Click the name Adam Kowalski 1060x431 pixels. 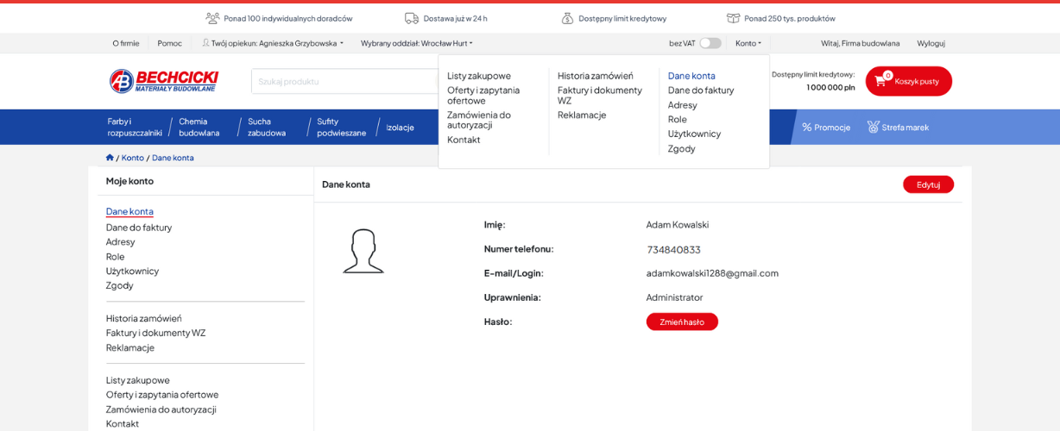pyautogui.click(x=678, y=224)
